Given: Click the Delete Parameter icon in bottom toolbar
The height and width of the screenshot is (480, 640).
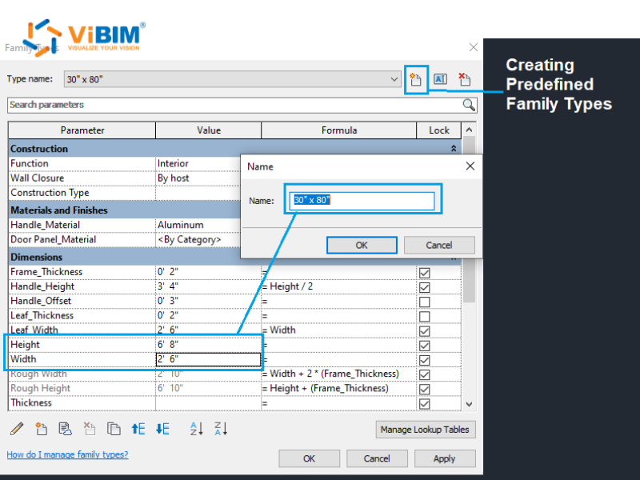Looking at the screenshot, I should pyautogui.click(x=90, y=429).
